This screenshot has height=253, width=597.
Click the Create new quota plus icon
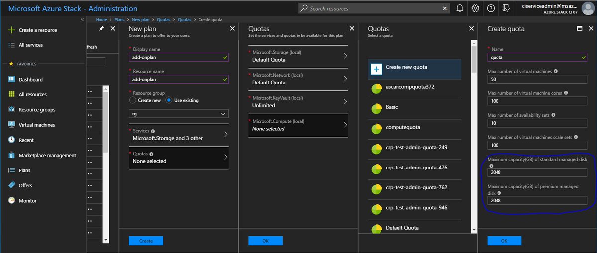tap(377, 69)
